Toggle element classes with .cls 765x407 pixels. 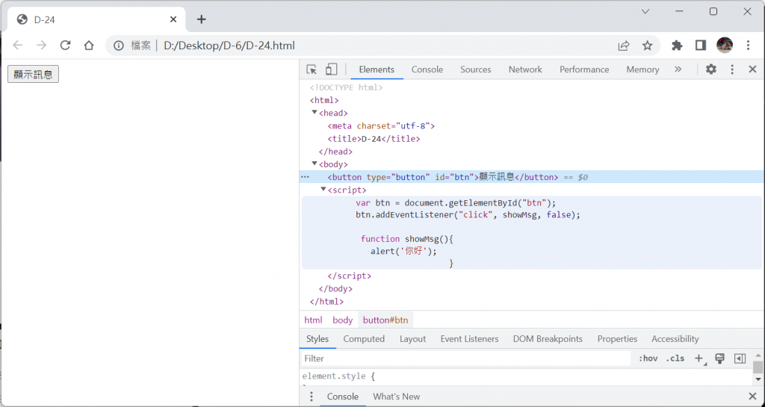pos(675,358)
